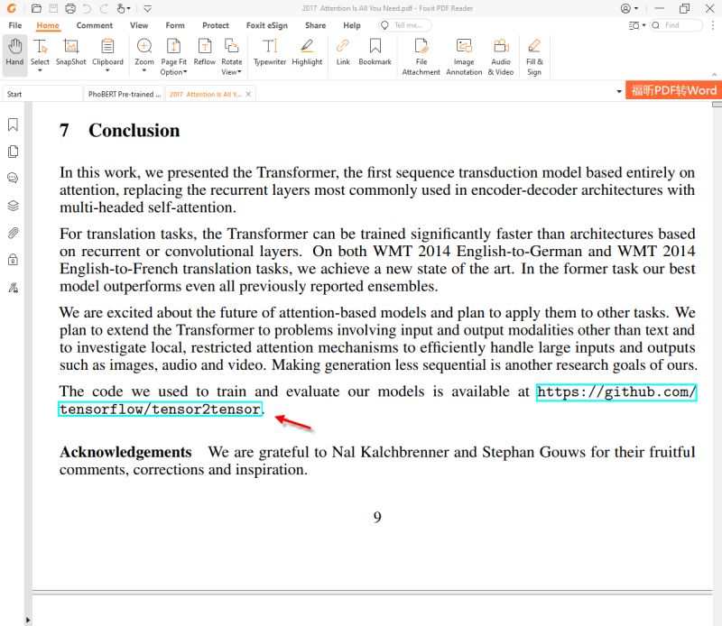Open the Share ribbon tab
This screenshot has height=626, width=722.
315,25
